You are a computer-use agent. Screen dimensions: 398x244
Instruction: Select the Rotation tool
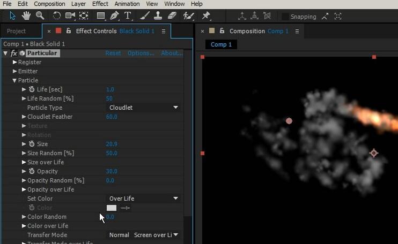click(x=57, y=16)
